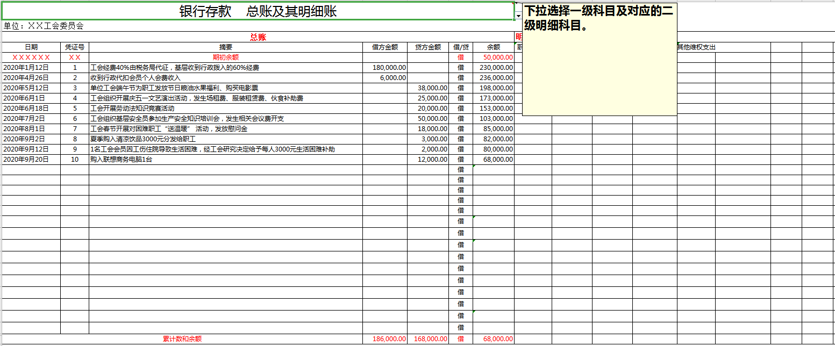Expand the first empty 借 cell dropdown below row 10
835x346 pixels.
click(460, 169)
